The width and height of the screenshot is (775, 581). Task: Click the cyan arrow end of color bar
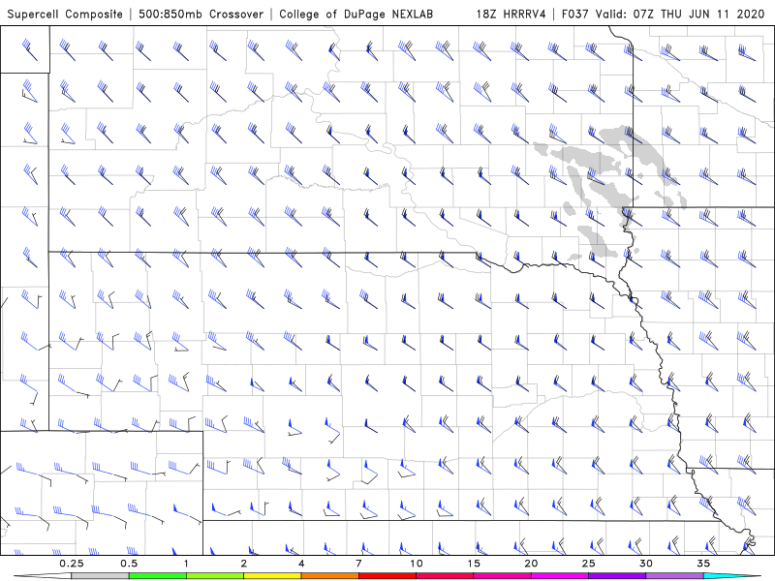[x=732, y=576]
